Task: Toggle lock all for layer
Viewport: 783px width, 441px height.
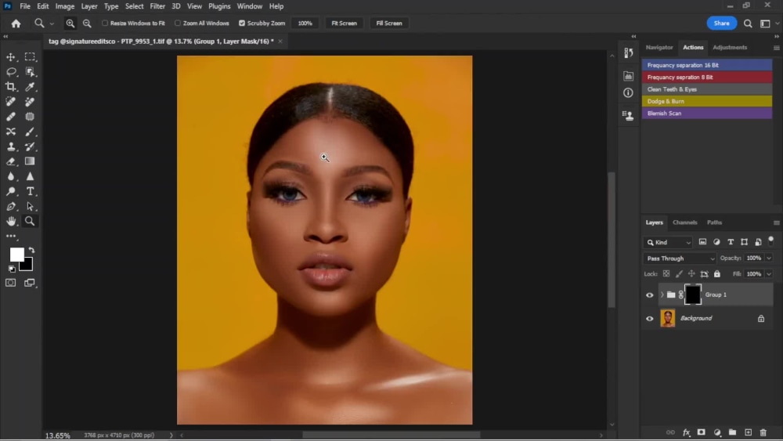Action: (717, 273)
